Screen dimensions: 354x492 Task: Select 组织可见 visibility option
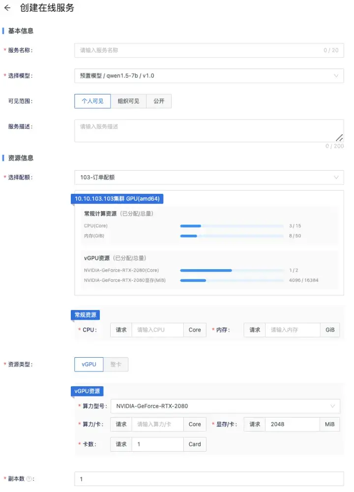point(128,101)
